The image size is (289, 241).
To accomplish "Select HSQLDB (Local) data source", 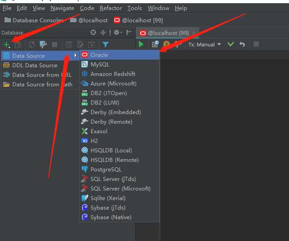I will [120, 151].
